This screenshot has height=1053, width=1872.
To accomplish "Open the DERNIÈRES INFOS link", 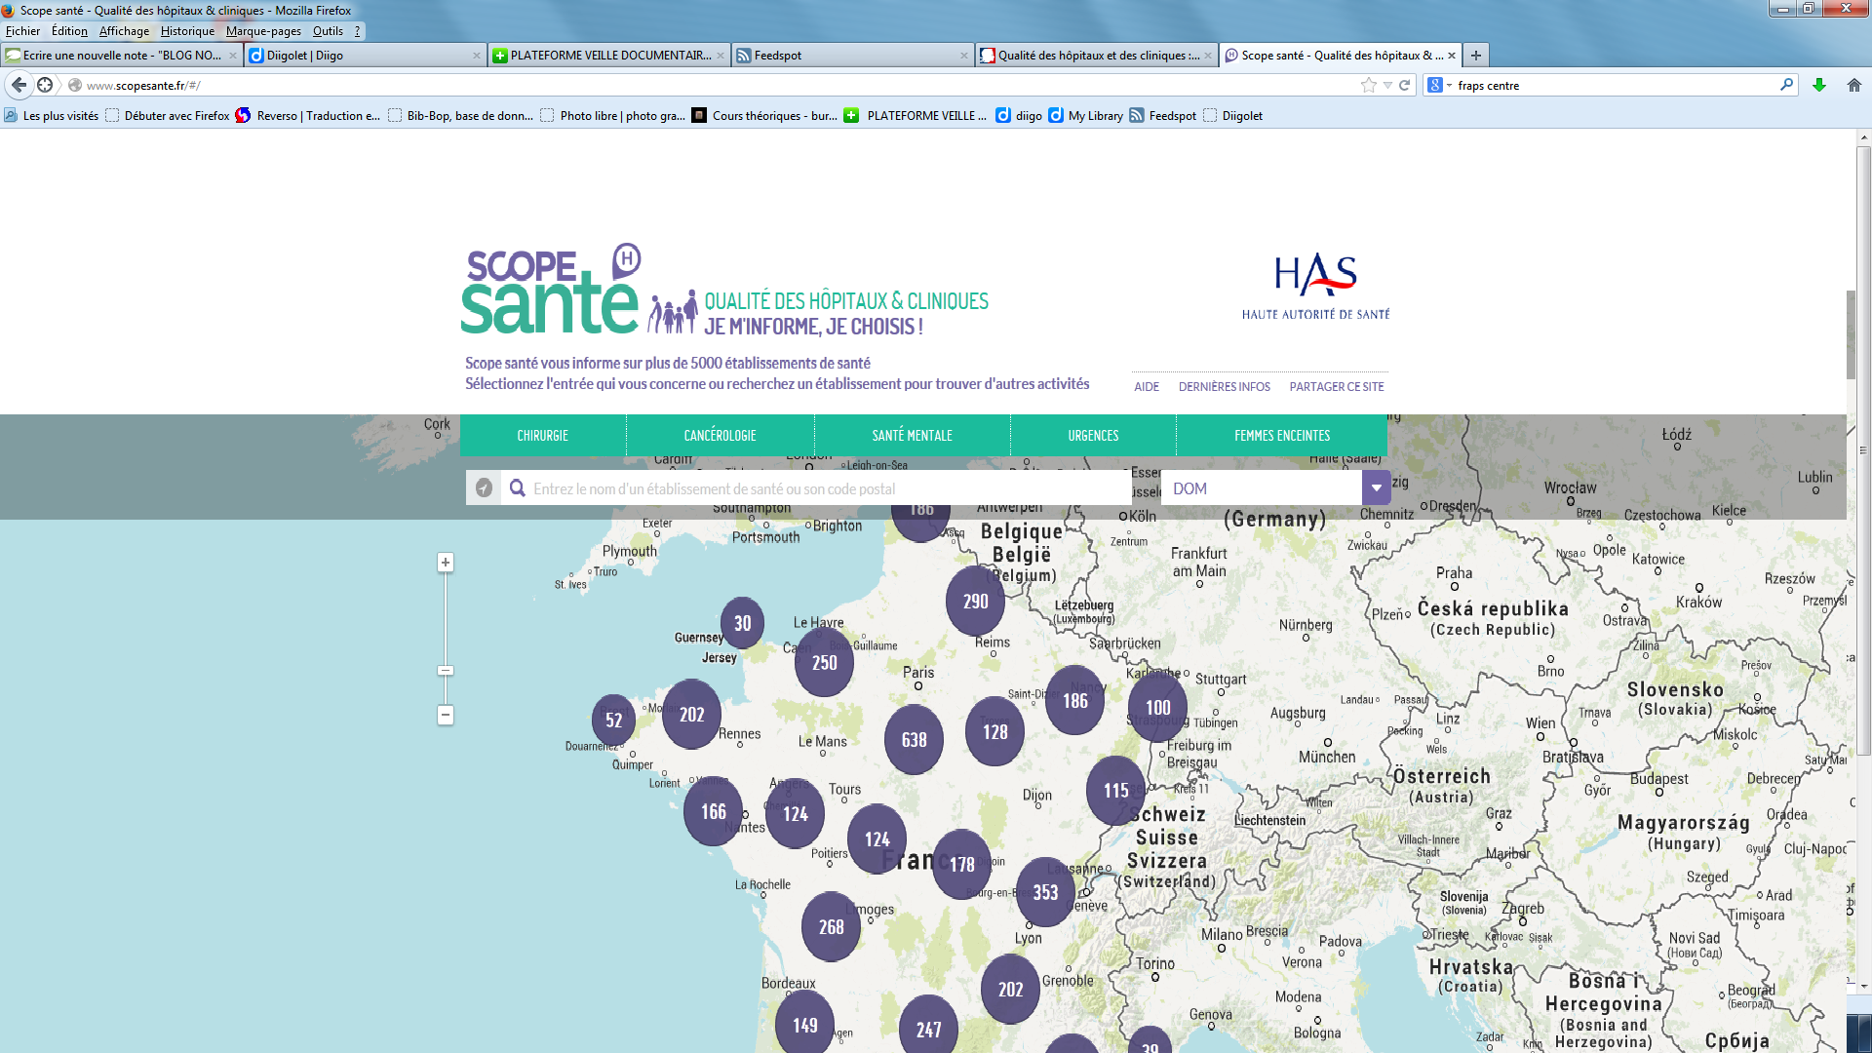I will click(1224, 387).
